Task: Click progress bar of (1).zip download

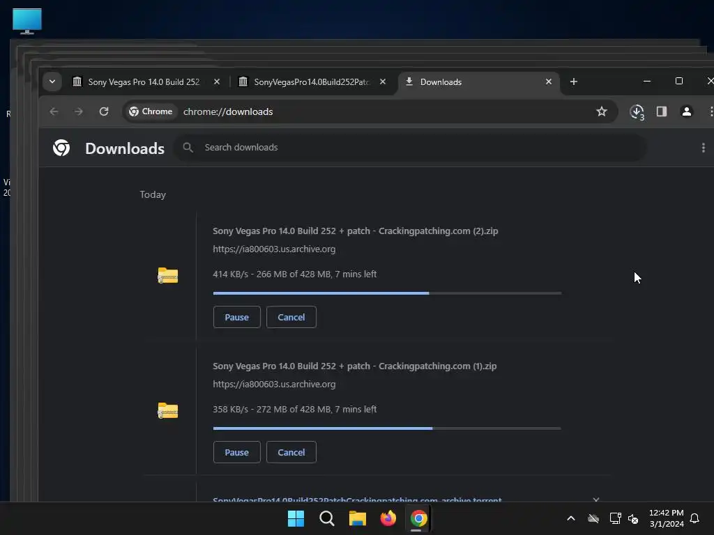Action: [x=387, y=428]
